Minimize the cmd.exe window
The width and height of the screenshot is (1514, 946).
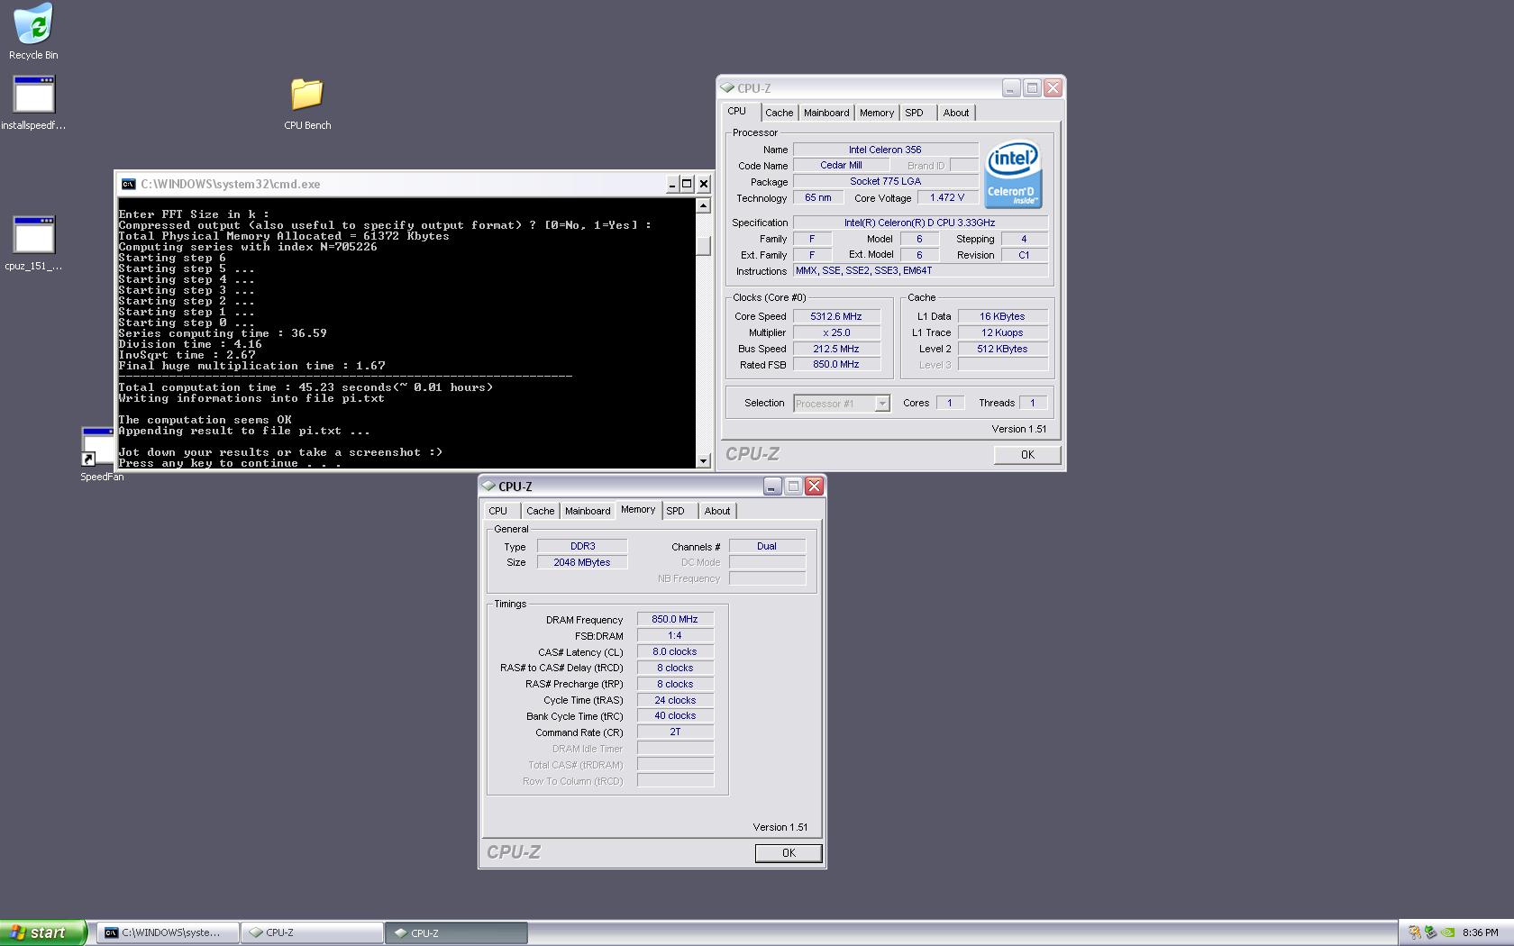(672, 184)
